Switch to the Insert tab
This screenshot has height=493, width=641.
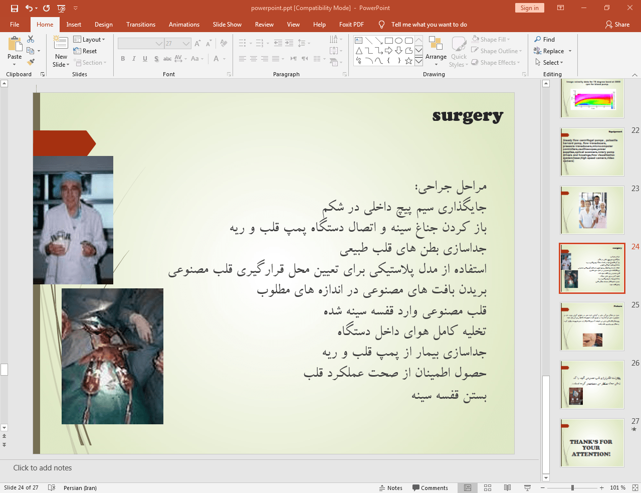[74, 25]
